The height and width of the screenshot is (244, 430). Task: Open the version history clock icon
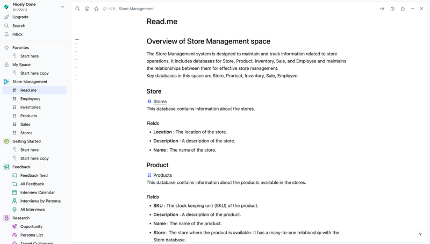point(392,9)
